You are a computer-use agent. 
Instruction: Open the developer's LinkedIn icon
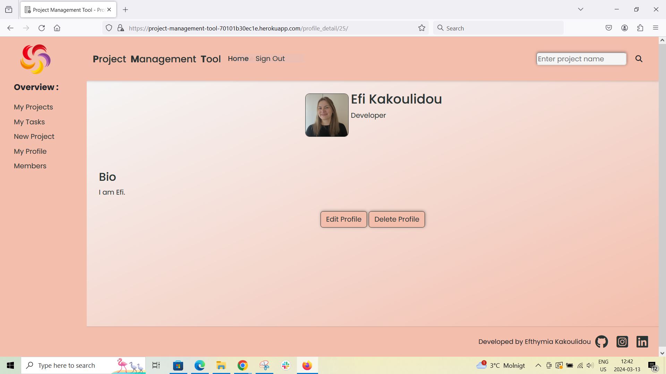click(642, 341)
